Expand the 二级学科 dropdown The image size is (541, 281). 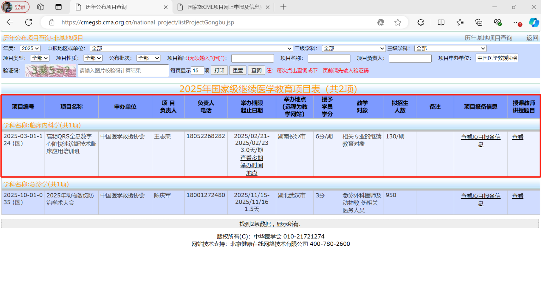point(354,48)
